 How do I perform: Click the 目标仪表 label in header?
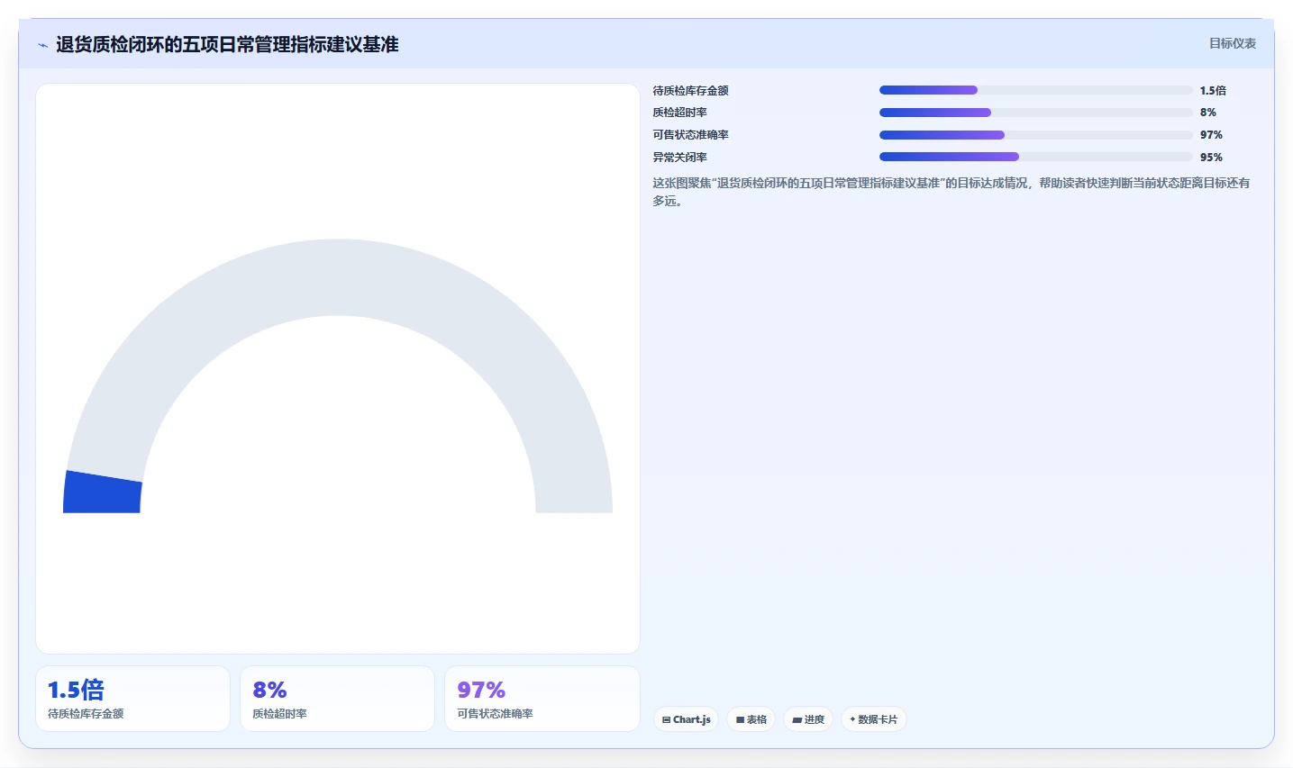click(x=1232, y=43)
